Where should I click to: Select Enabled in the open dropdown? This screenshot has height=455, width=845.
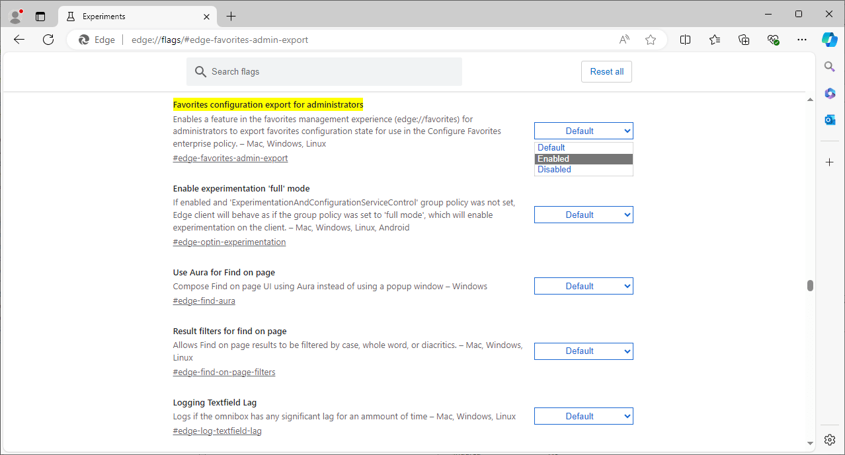tap(583, 158)
